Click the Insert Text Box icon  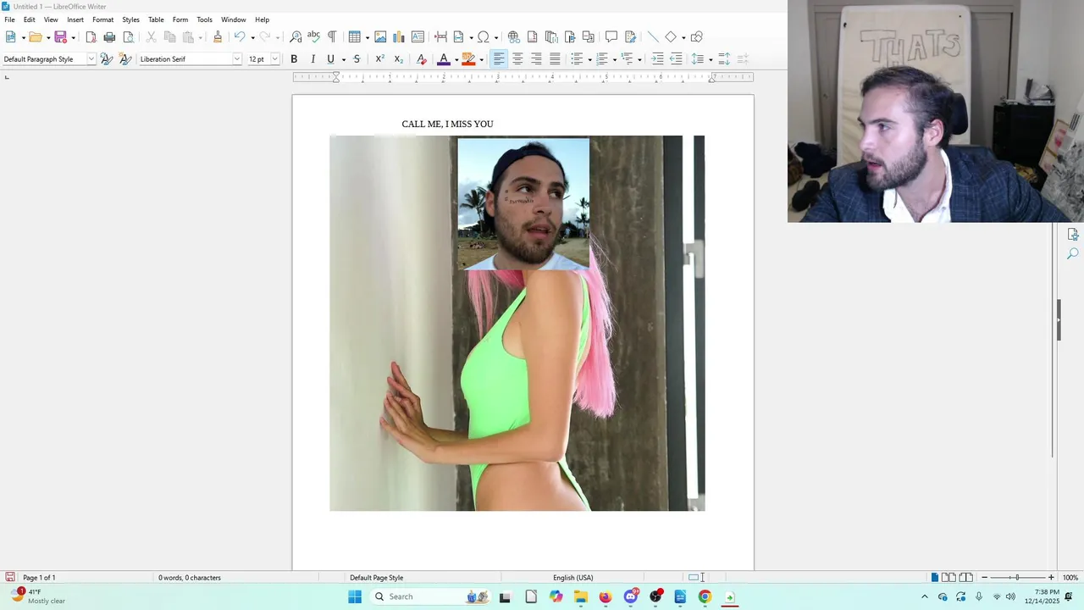pyautogui.click(x=418, y=36)
